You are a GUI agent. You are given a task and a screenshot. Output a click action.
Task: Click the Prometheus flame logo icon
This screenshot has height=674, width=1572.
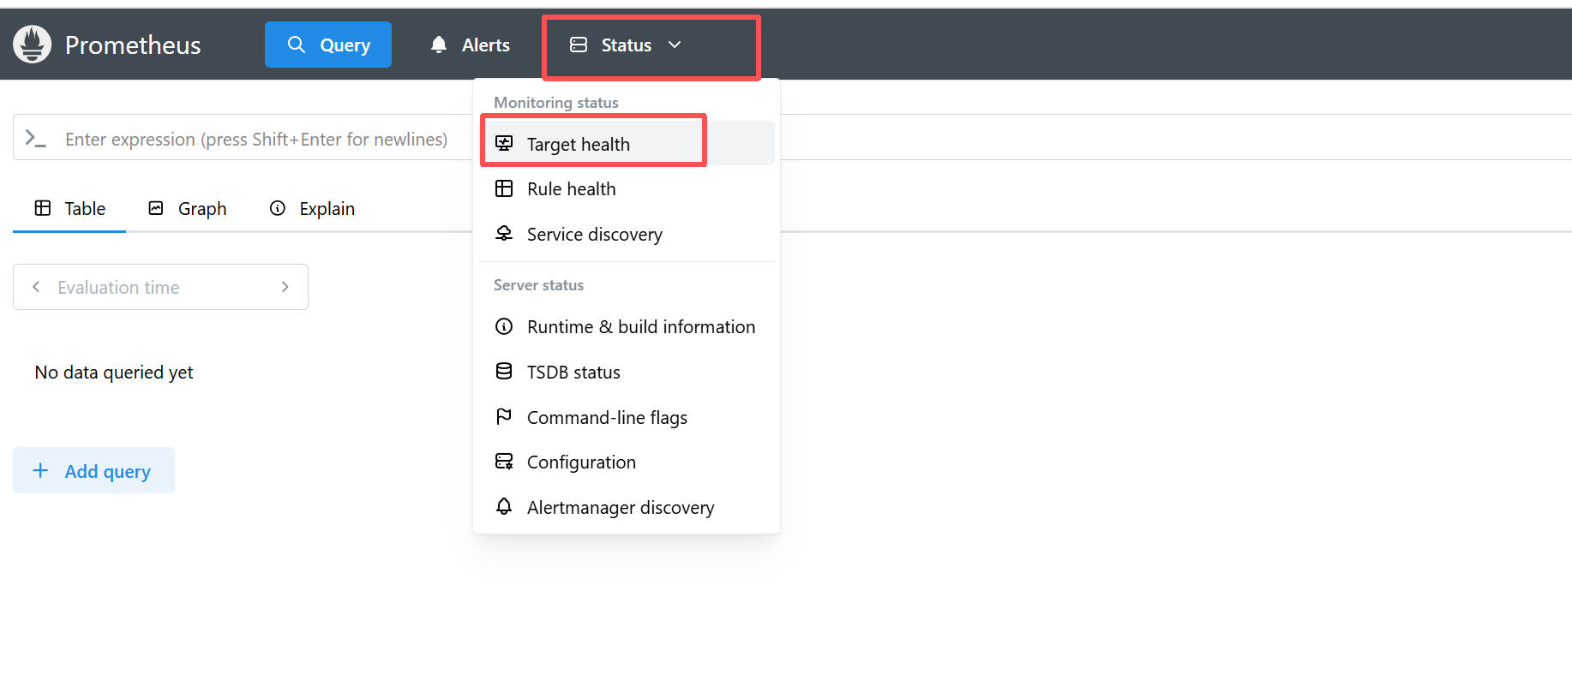pyautogui.click(x=33, y=45)
